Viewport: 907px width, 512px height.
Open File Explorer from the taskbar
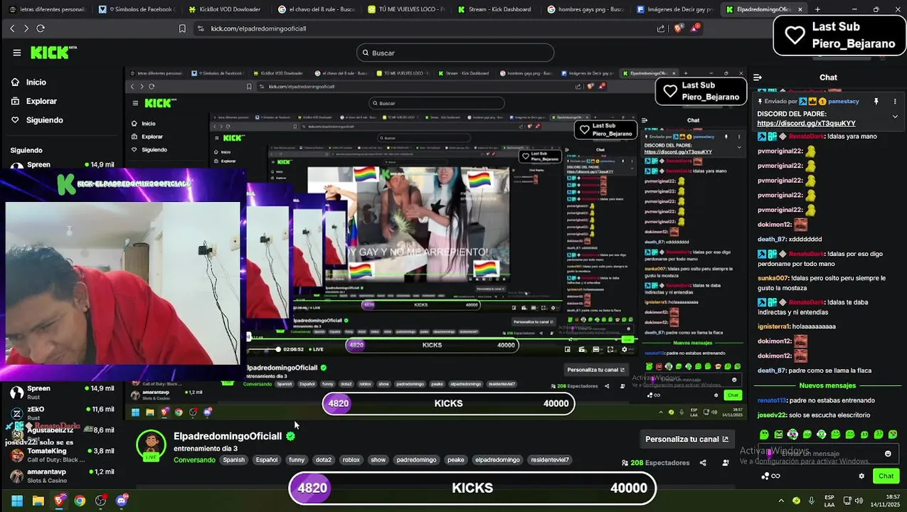[x=38, y=501]
